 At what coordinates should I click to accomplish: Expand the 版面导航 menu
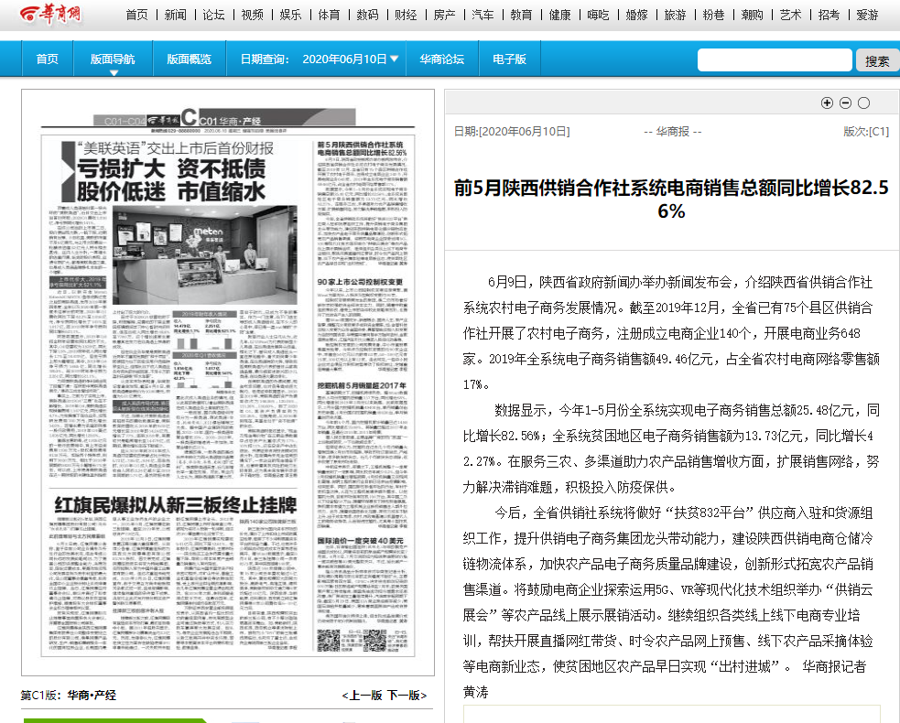[x=113, y=59]
